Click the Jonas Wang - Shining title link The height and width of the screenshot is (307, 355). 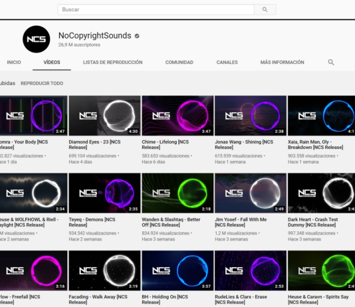pyautogui.click(x=244, y=145)
